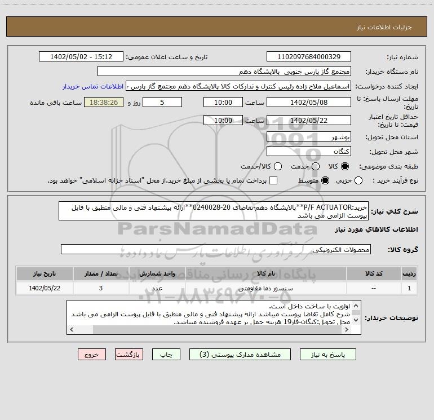Choose the جزیی purchase type radio
Image resolution: width=434 pixels, height=420 pixels.
click(358, 180)
